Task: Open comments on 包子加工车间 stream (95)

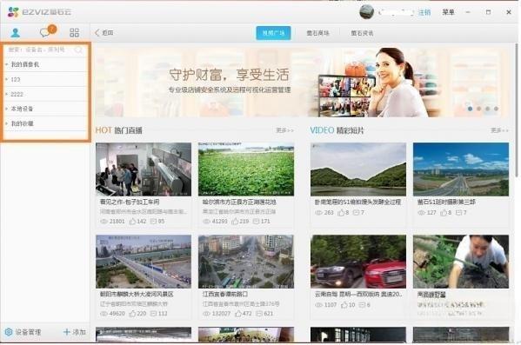Action: click(x=153, y=221)
